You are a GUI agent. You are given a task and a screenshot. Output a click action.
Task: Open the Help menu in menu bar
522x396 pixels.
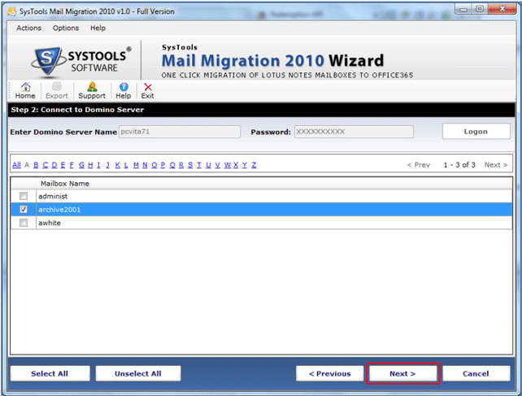[x=98, y=28]
